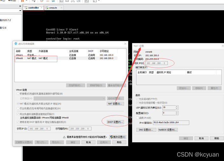The image size is (224, 161).
Task: Click the 子网 IP input field
Action: [x=39, y=129]
